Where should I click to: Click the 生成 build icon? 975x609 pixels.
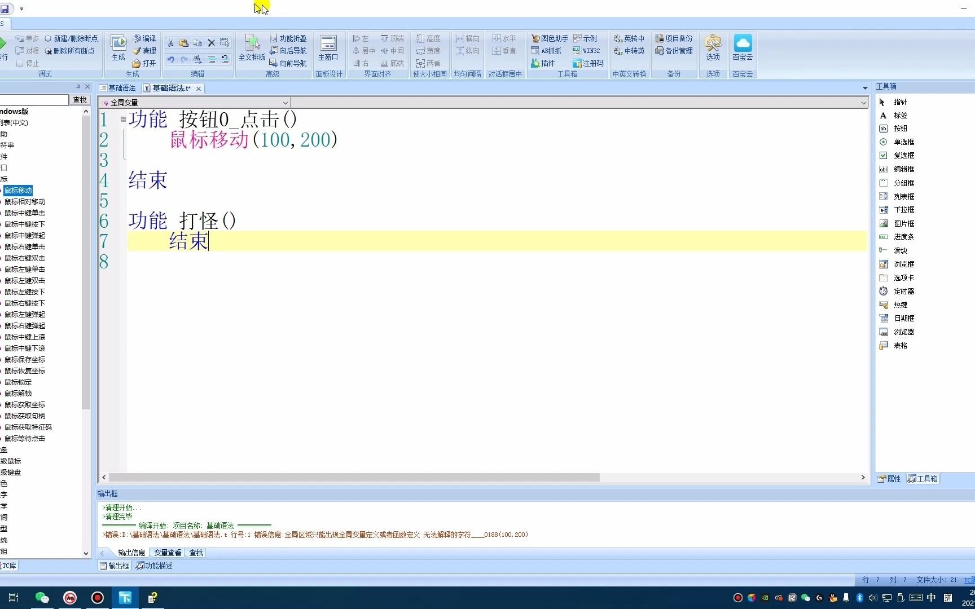click(118, 48)
